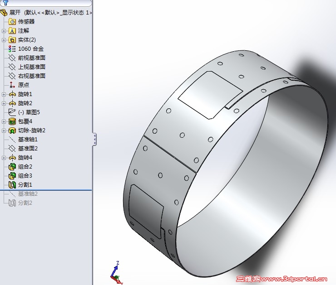This screenshot has height=285, width=336.
Task: Click the 基准面2 plane icon
Action: (x=12, y=148)
